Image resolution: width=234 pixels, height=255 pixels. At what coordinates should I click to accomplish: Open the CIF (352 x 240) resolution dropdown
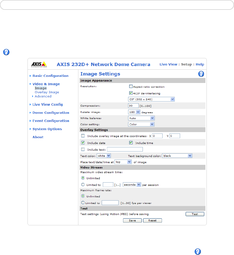click(x=151, y=99)
